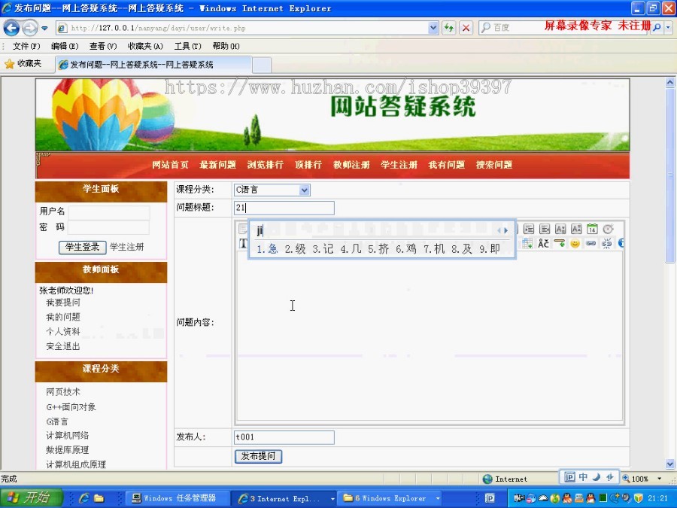This screenshot has width=677, height=508.
Task: Launch Internet Explorer from quick launch
Action: click(83, 498)
